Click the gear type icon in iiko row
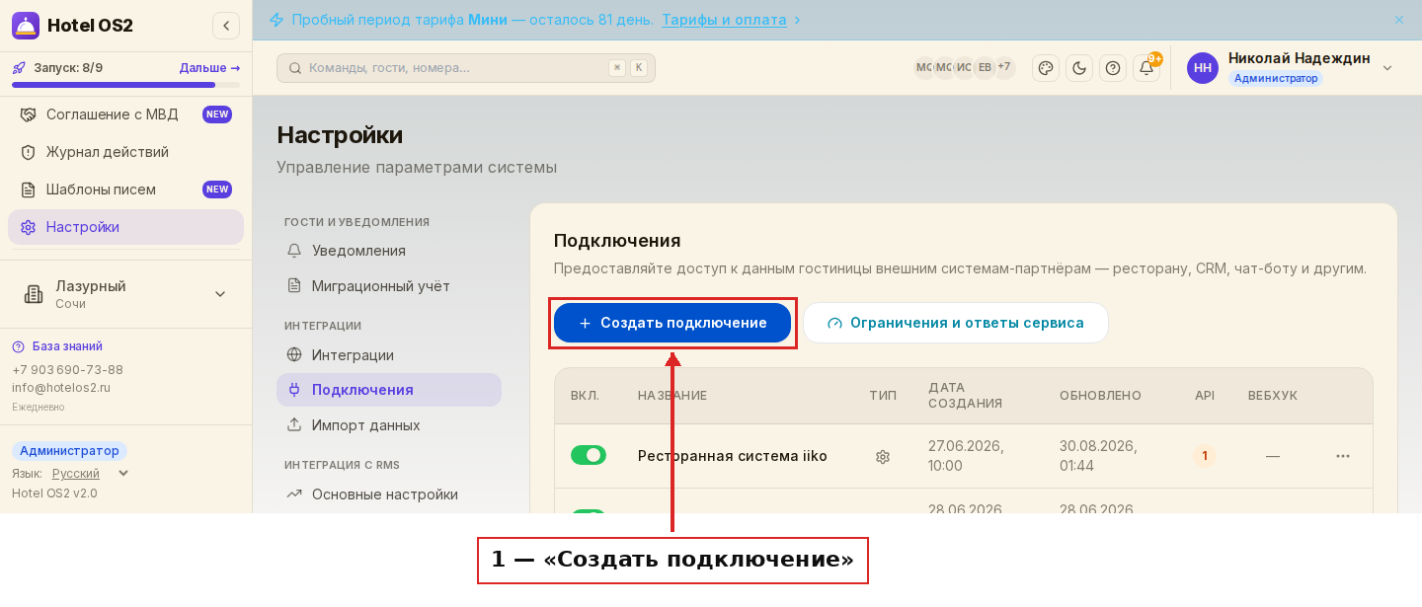 pyautogui.click(x=883, y=457)
